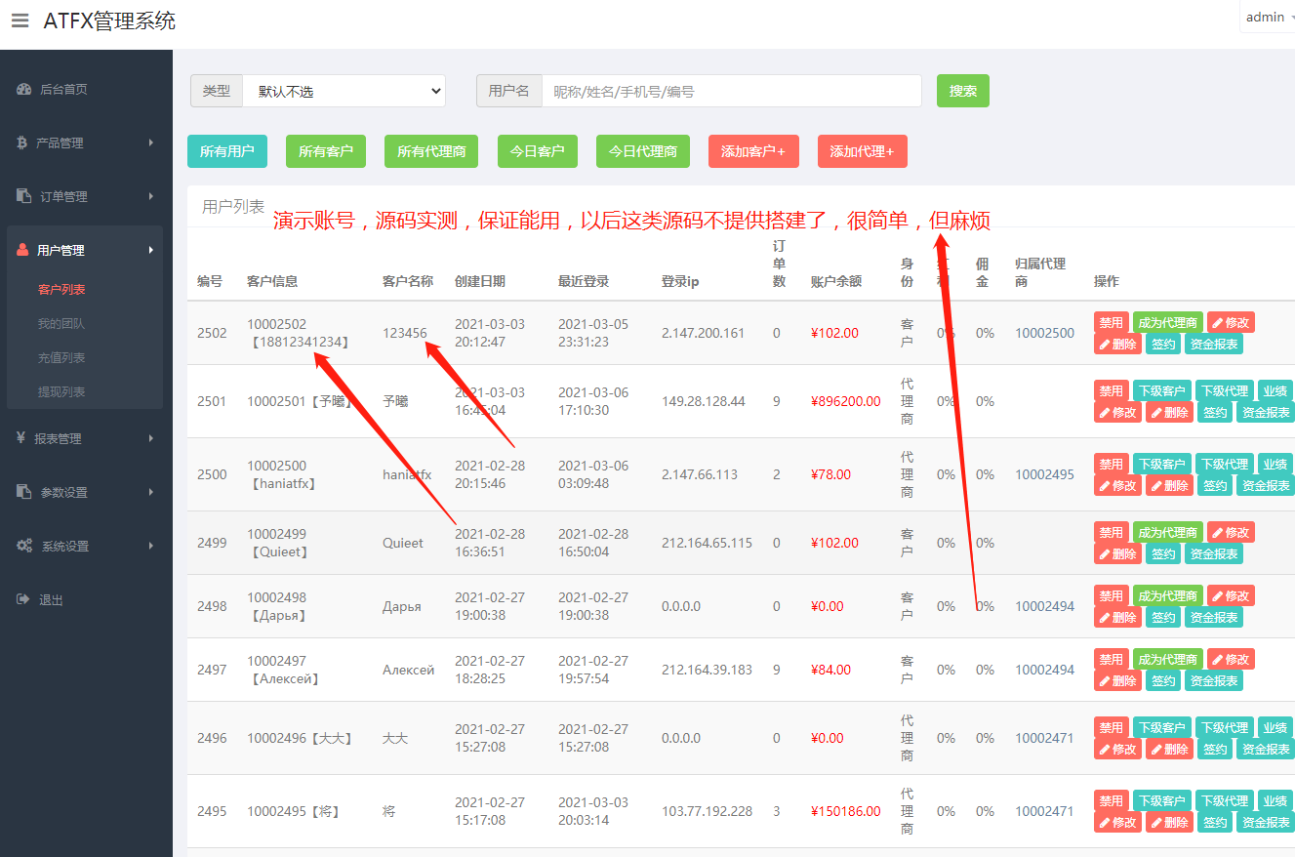1295x857 pixels.
Task: Focus the 用户名 search input field
Action: (x=731, y=91)
